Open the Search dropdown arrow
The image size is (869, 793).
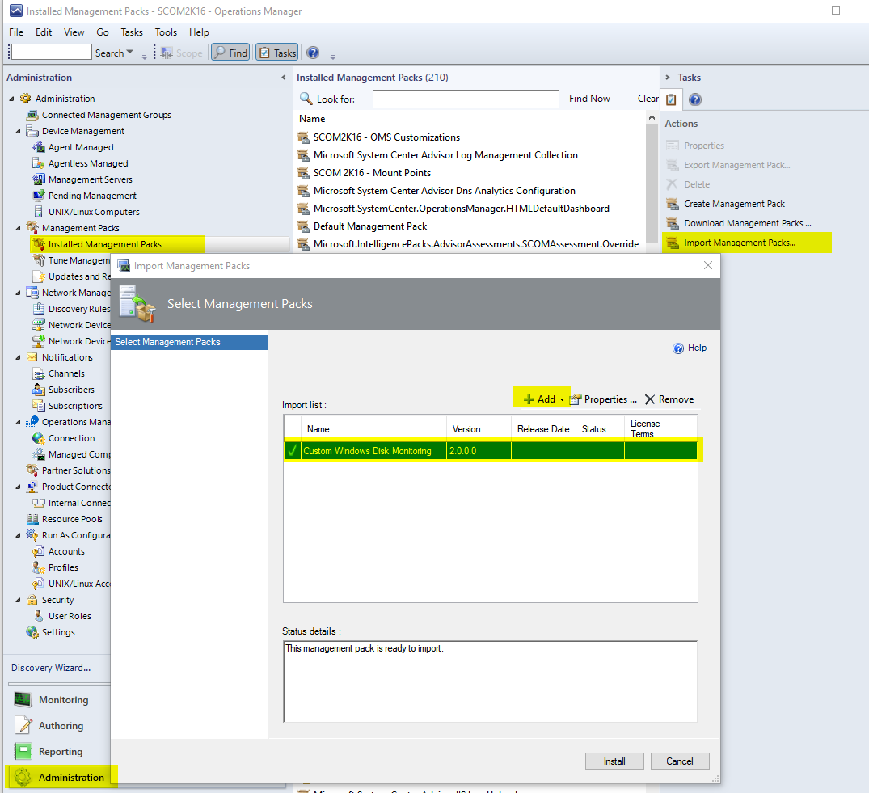(129, 52)
